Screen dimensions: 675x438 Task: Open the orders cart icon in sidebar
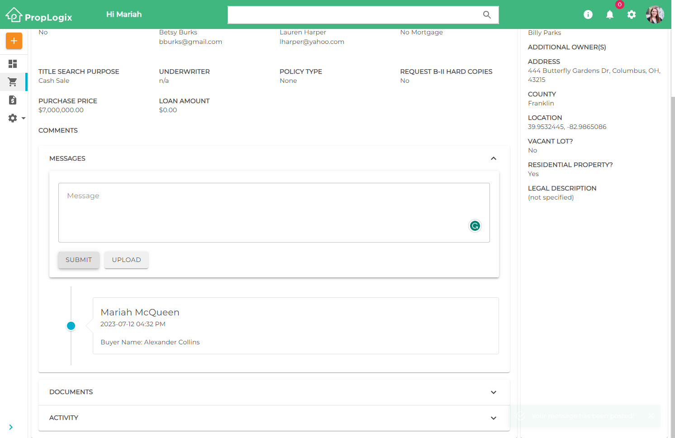13,82
